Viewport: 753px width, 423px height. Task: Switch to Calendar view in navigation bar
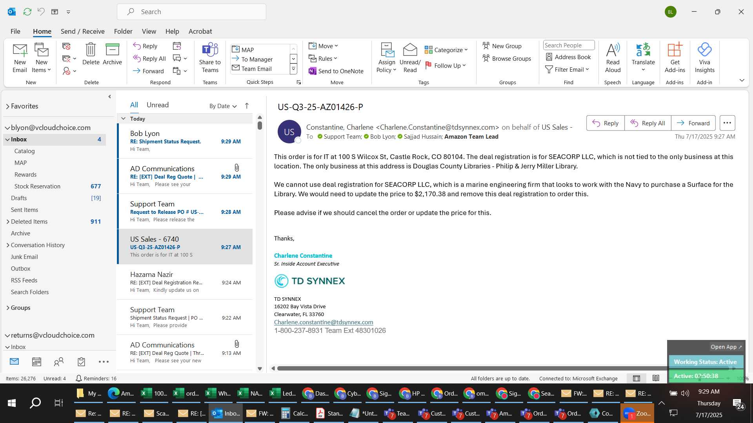pyautogui.click(x=36, y=362)
